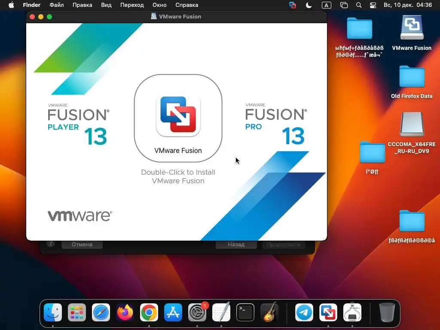Viewport: 440px width, 330px height.
Task: Open Spotlight search
Action: click(359, 5)
